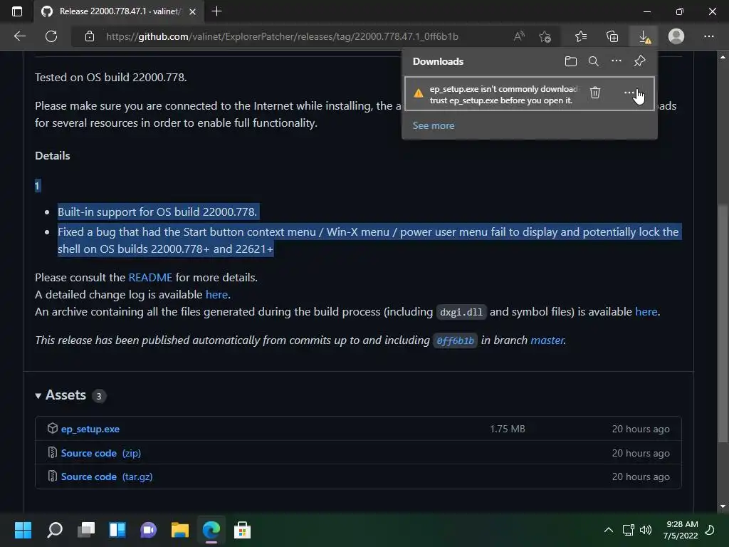729x547 pixels.
Task: Click See more in Downloads panel
Action: click(434, 125)
